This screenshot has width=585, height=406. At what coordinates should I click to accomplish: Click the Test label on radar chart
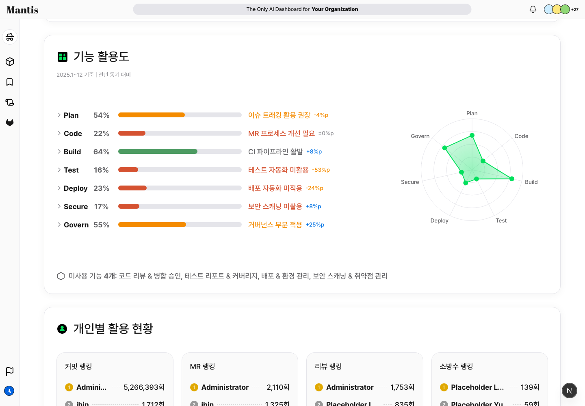coord(501,220)
